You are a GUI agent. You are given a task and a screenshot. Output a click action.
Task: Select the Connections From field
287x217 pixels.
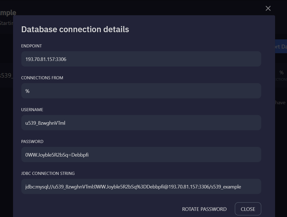(x=141, y=91)
